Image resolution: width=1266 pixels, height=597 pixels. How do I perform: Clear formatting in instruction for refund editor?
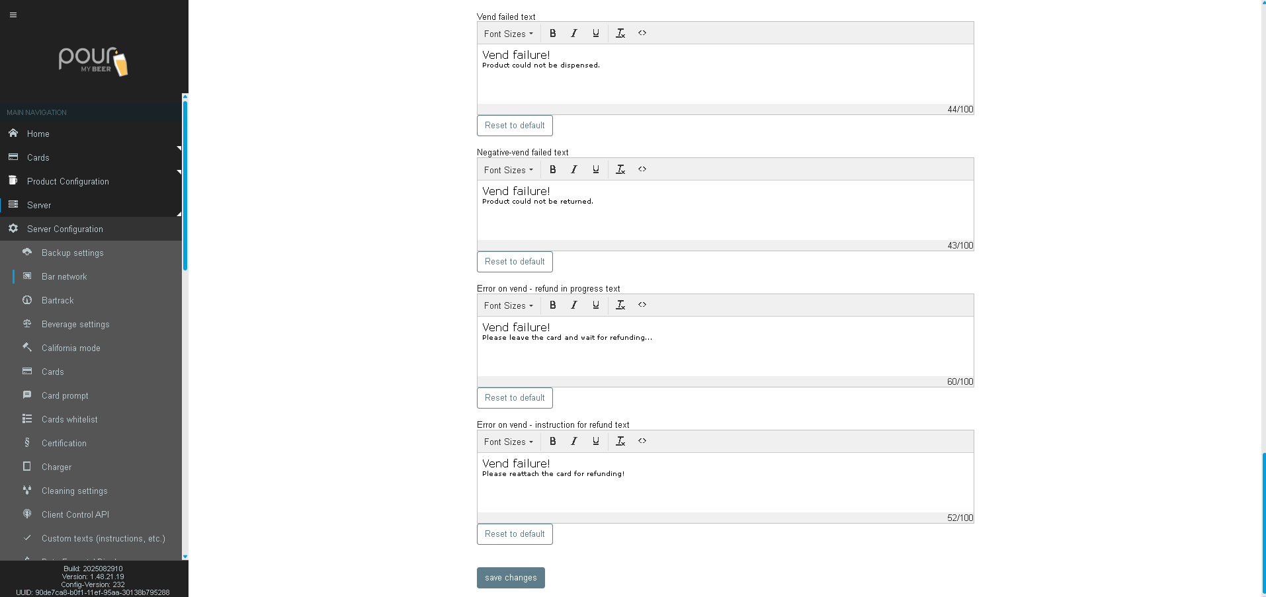coord(620,441)
